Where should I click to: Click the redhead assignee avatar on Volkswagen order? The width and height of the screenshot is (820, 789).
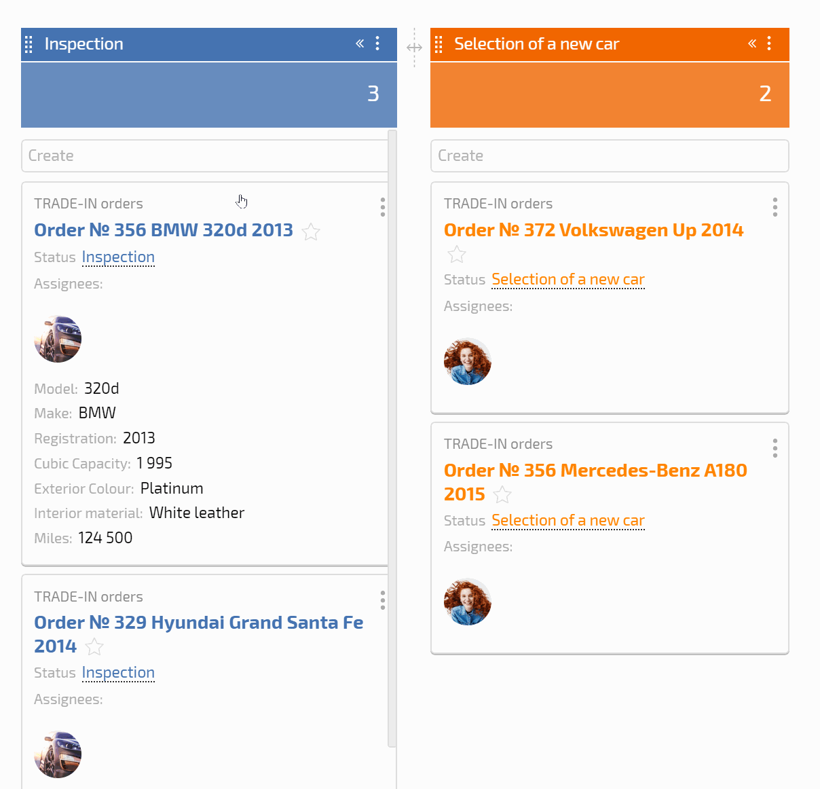click(x=468, y=362)
